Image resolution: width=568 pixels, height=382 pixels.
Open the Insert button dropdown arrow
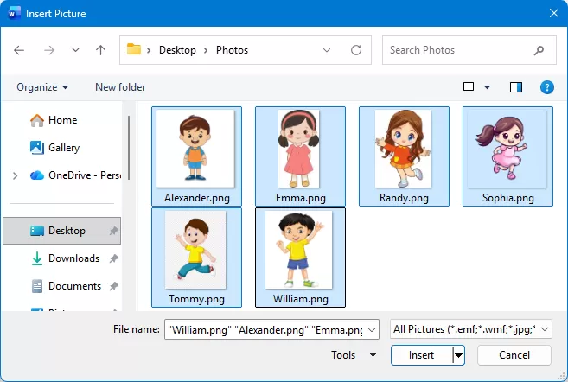coord(458,355)
